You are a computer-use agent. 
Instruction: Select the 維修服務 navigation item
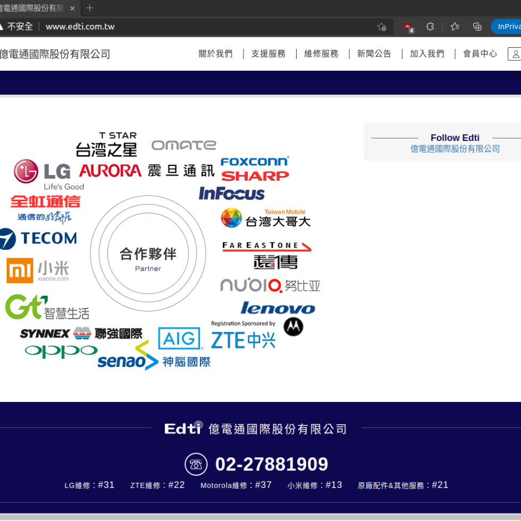pyautogui.click(x=321, y=54)
